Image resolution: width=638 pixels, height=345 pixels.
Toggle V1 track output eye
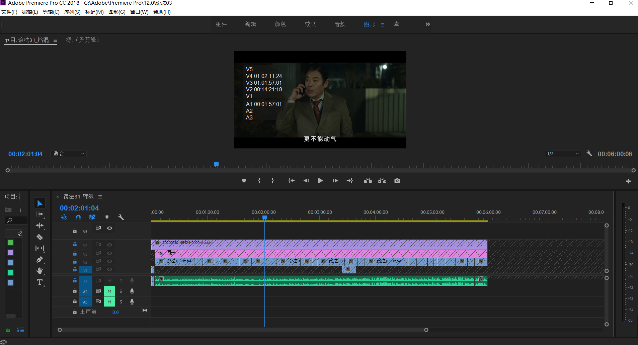pos(109,269)
